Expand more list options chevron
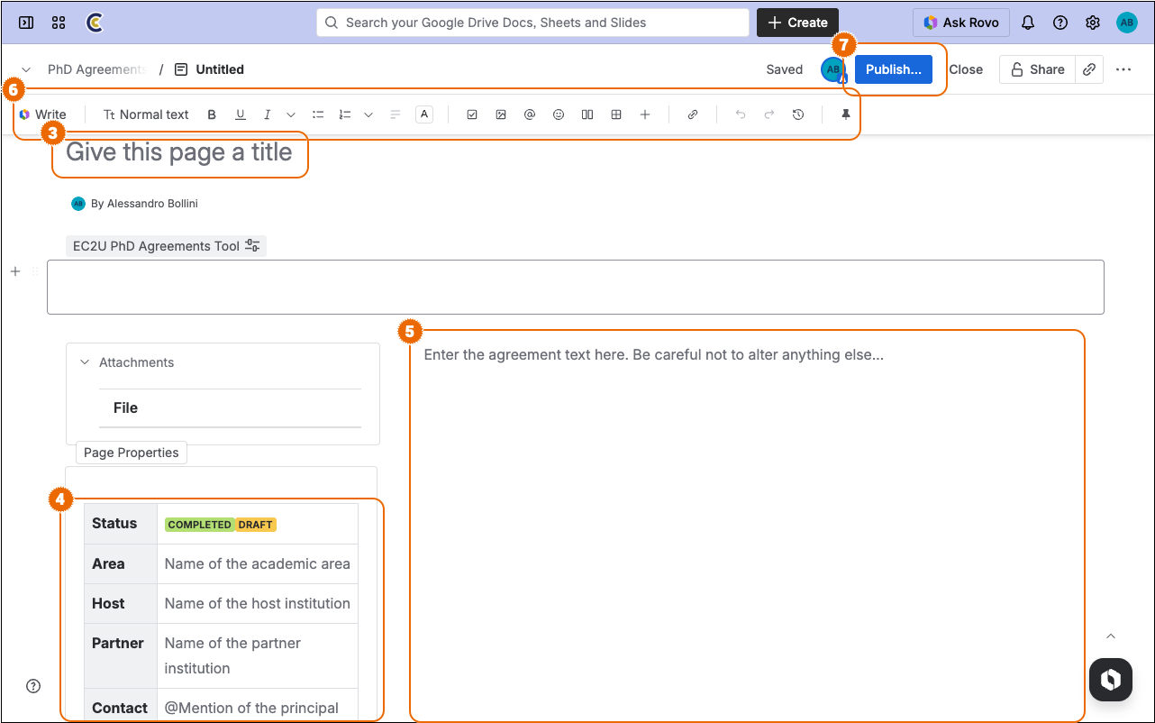This screenshot has width=1155, height=723. point(368,114)
